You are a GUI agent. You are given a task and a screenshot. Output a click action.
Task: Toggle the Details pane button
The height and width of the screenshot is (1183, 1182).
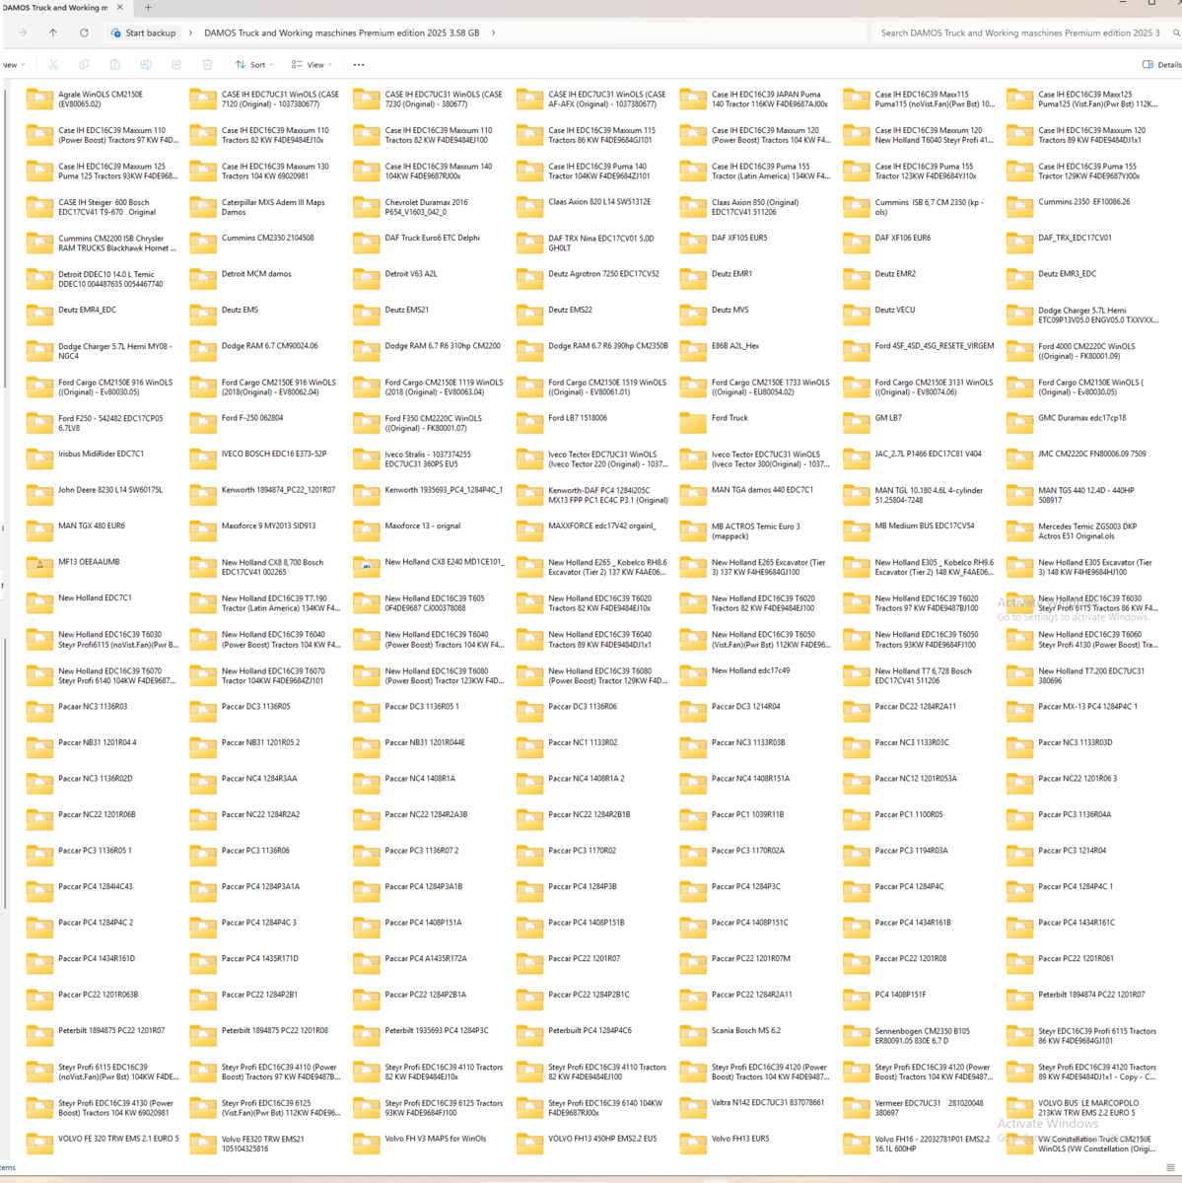point(1161,65)
